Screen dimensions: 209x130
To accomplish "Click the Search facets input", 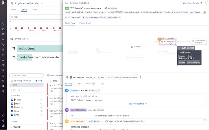I will tap(26, 76).
